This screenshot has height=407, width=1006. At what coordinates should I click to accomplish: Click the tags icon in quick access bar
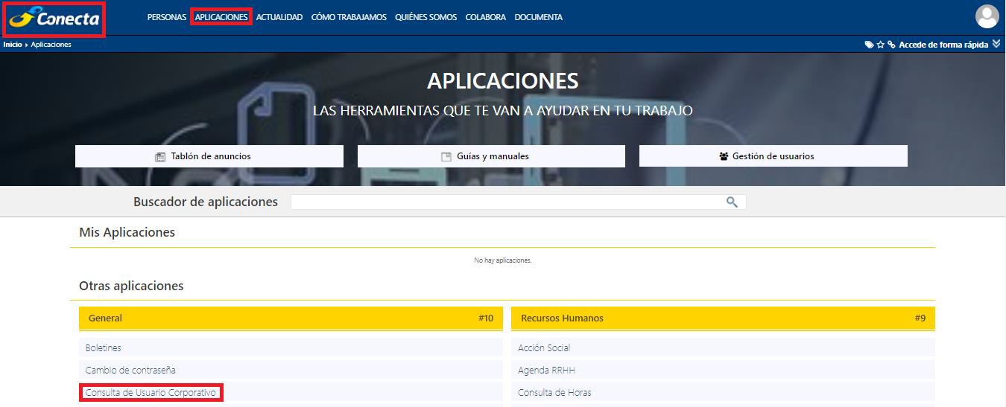coord(869,45)
